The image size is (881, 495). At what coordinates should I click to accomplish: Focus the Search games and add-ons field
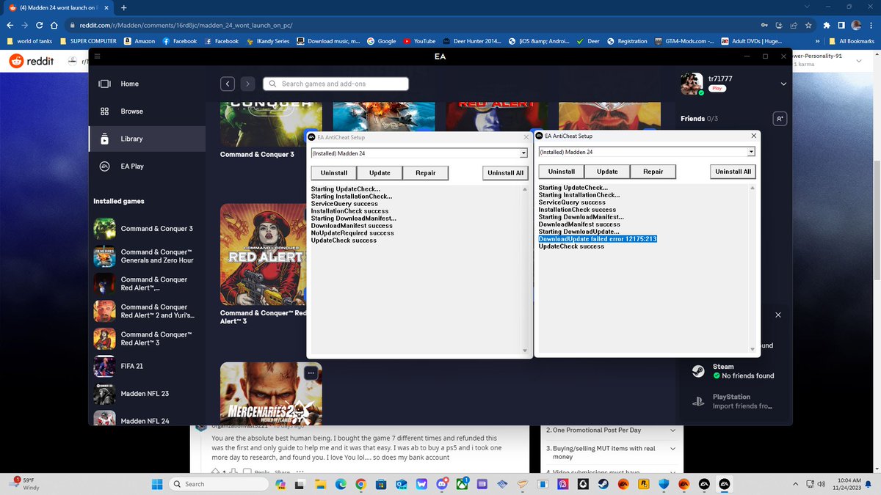(336, 84)
